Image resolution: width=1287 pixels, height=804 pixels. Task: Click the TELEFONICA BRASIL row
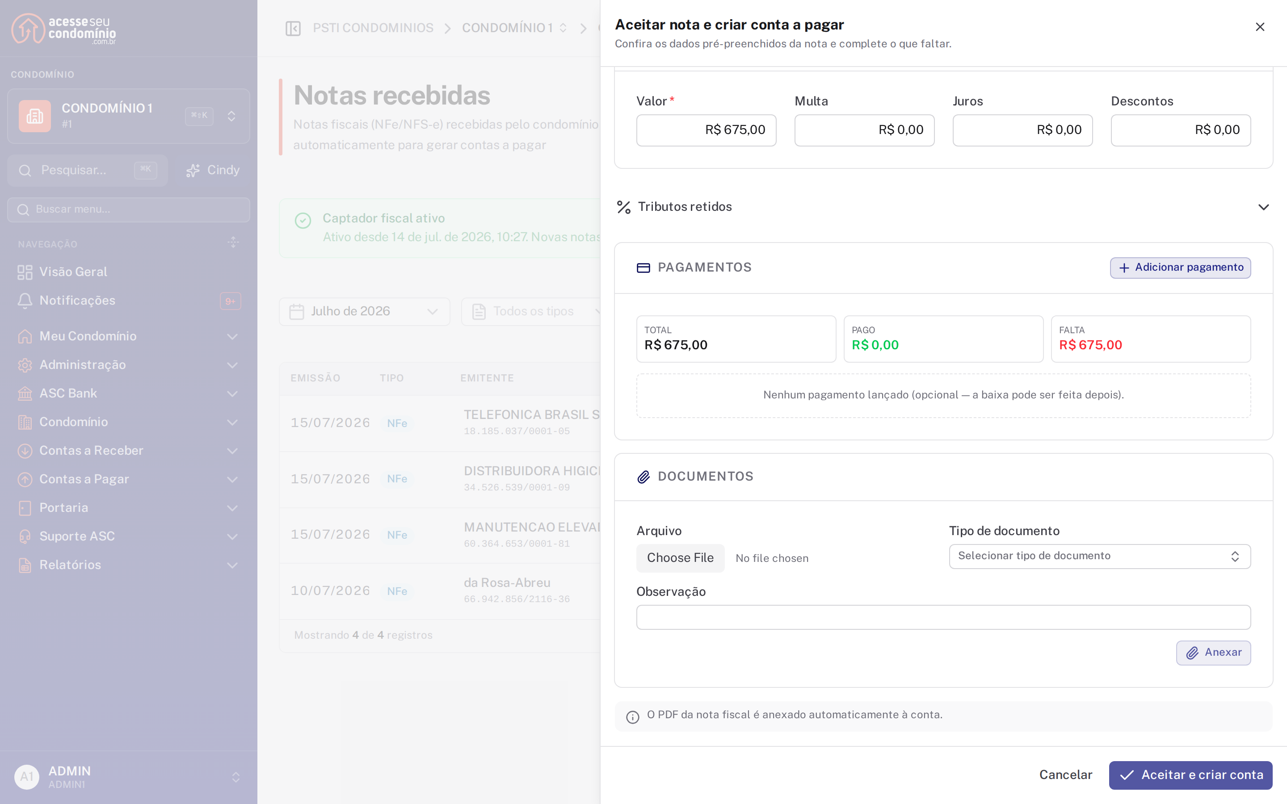tap(440, 423)
